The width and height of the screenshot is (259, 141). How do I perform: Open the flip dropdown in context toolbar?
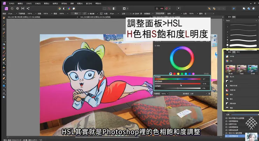(x=209, y=14)
